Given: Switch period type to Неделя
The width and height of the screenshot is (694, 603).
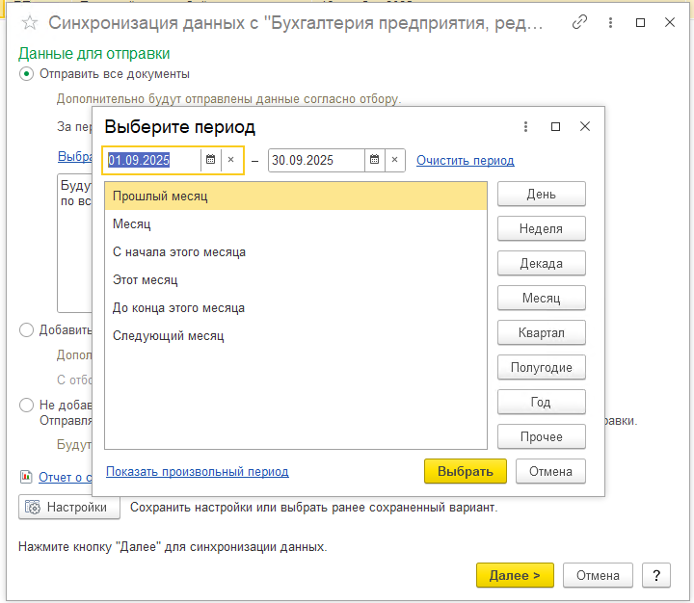Looking at the screenshot, I should tap(542, 228).
